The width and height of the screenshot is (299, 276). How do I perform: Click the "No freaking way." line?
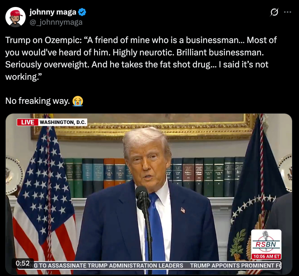point(38,101)
